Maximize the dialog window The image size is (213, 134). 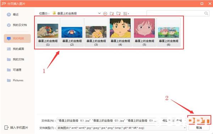(202, 4)
